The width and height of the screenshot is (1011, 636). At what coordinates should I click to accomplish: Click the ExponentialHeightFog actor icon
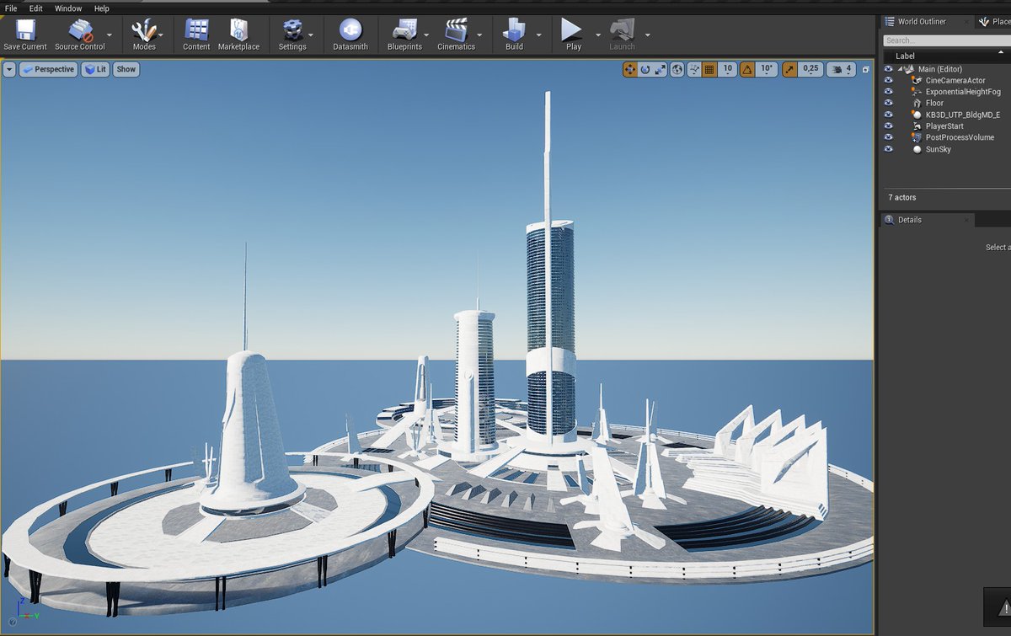(x=917, y=92)
